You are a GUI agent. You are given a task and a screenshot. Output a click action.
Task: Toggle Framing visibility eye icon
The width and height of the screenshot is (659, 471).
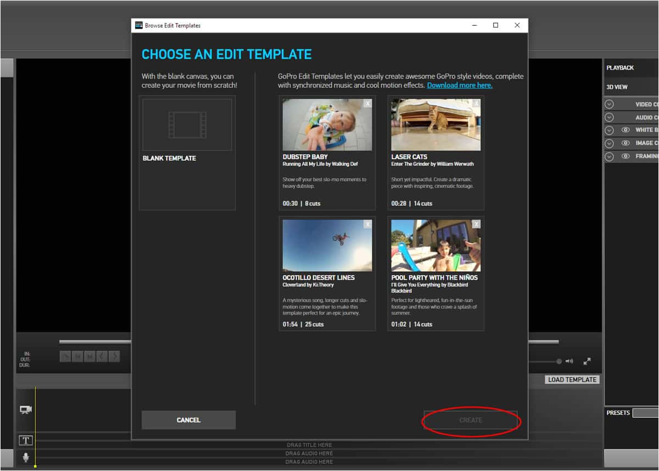point(626,156)
